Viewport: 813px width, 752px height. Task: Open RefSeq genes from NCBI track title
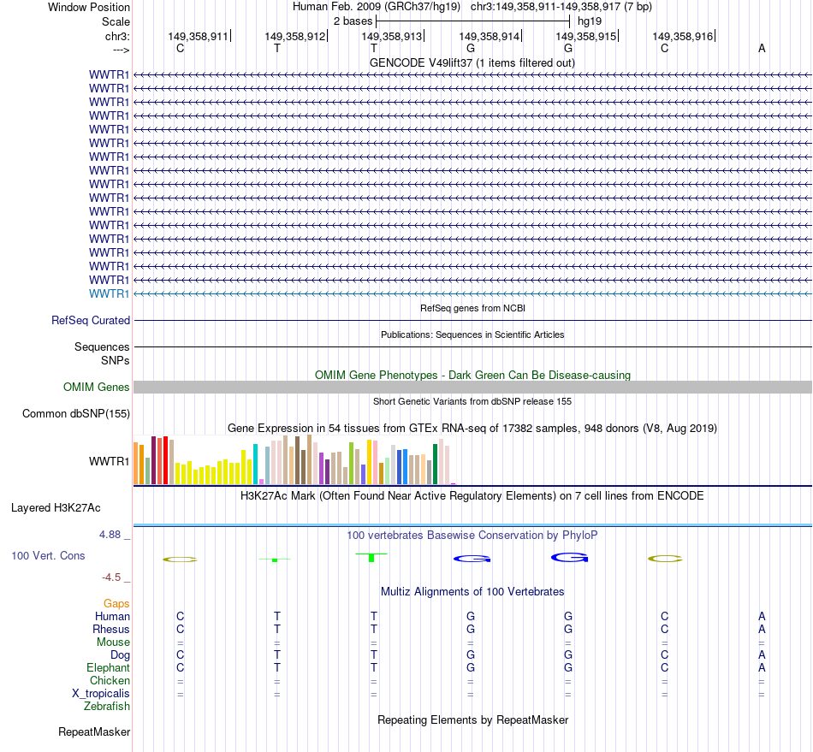tap(472, 308)
